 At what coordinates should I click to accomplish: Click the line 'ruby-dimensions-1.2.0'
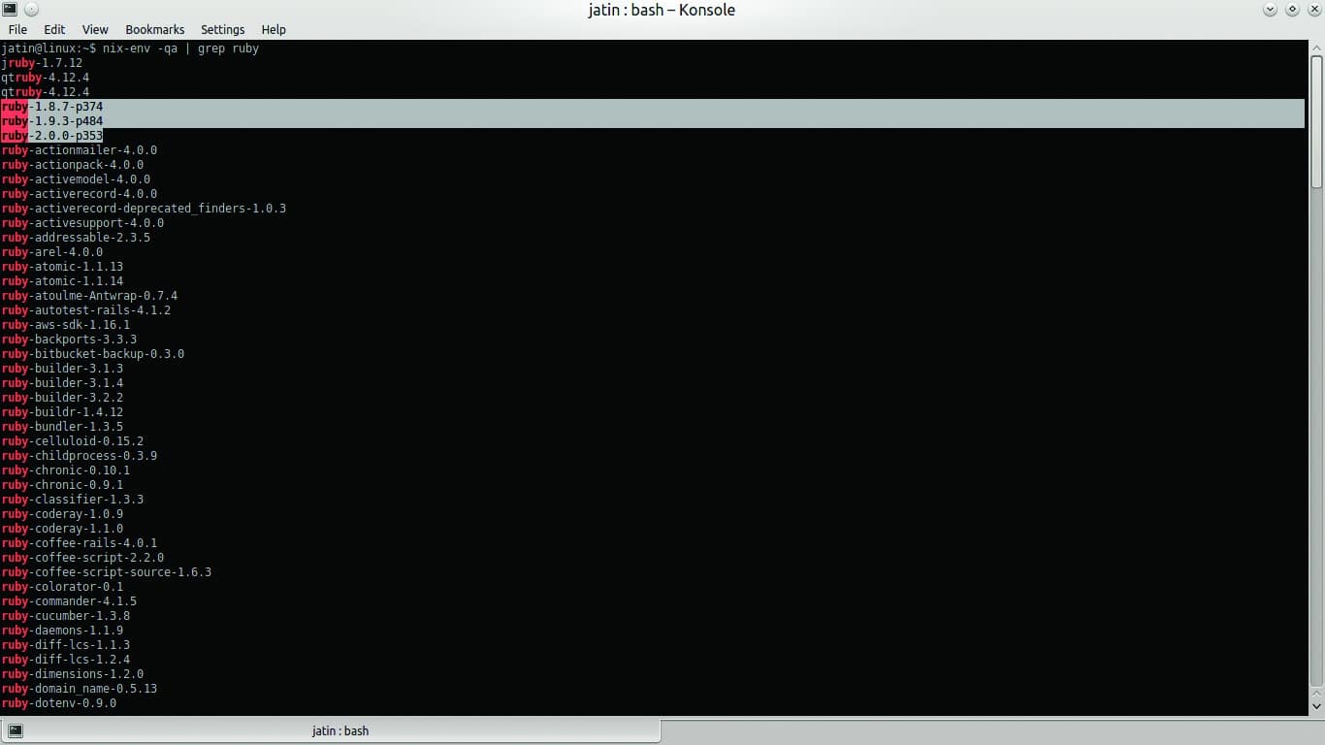tap(73, 674)
